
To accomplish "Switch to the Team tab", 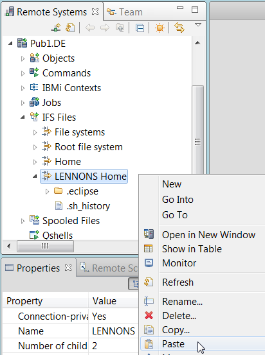I will pyautogui.click(x=124, y=12).
